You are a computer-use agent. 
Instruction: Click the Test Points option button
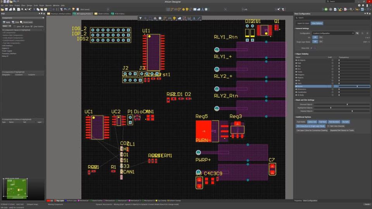tap(301, 122)
